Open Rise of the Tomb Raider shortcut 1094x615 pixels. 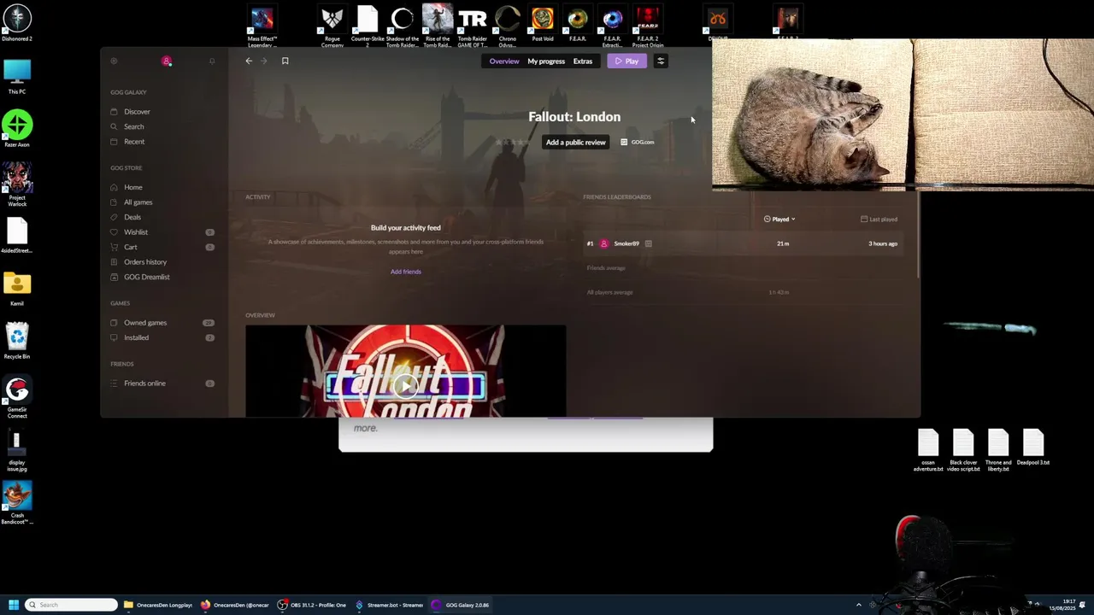tap(438, 26)
